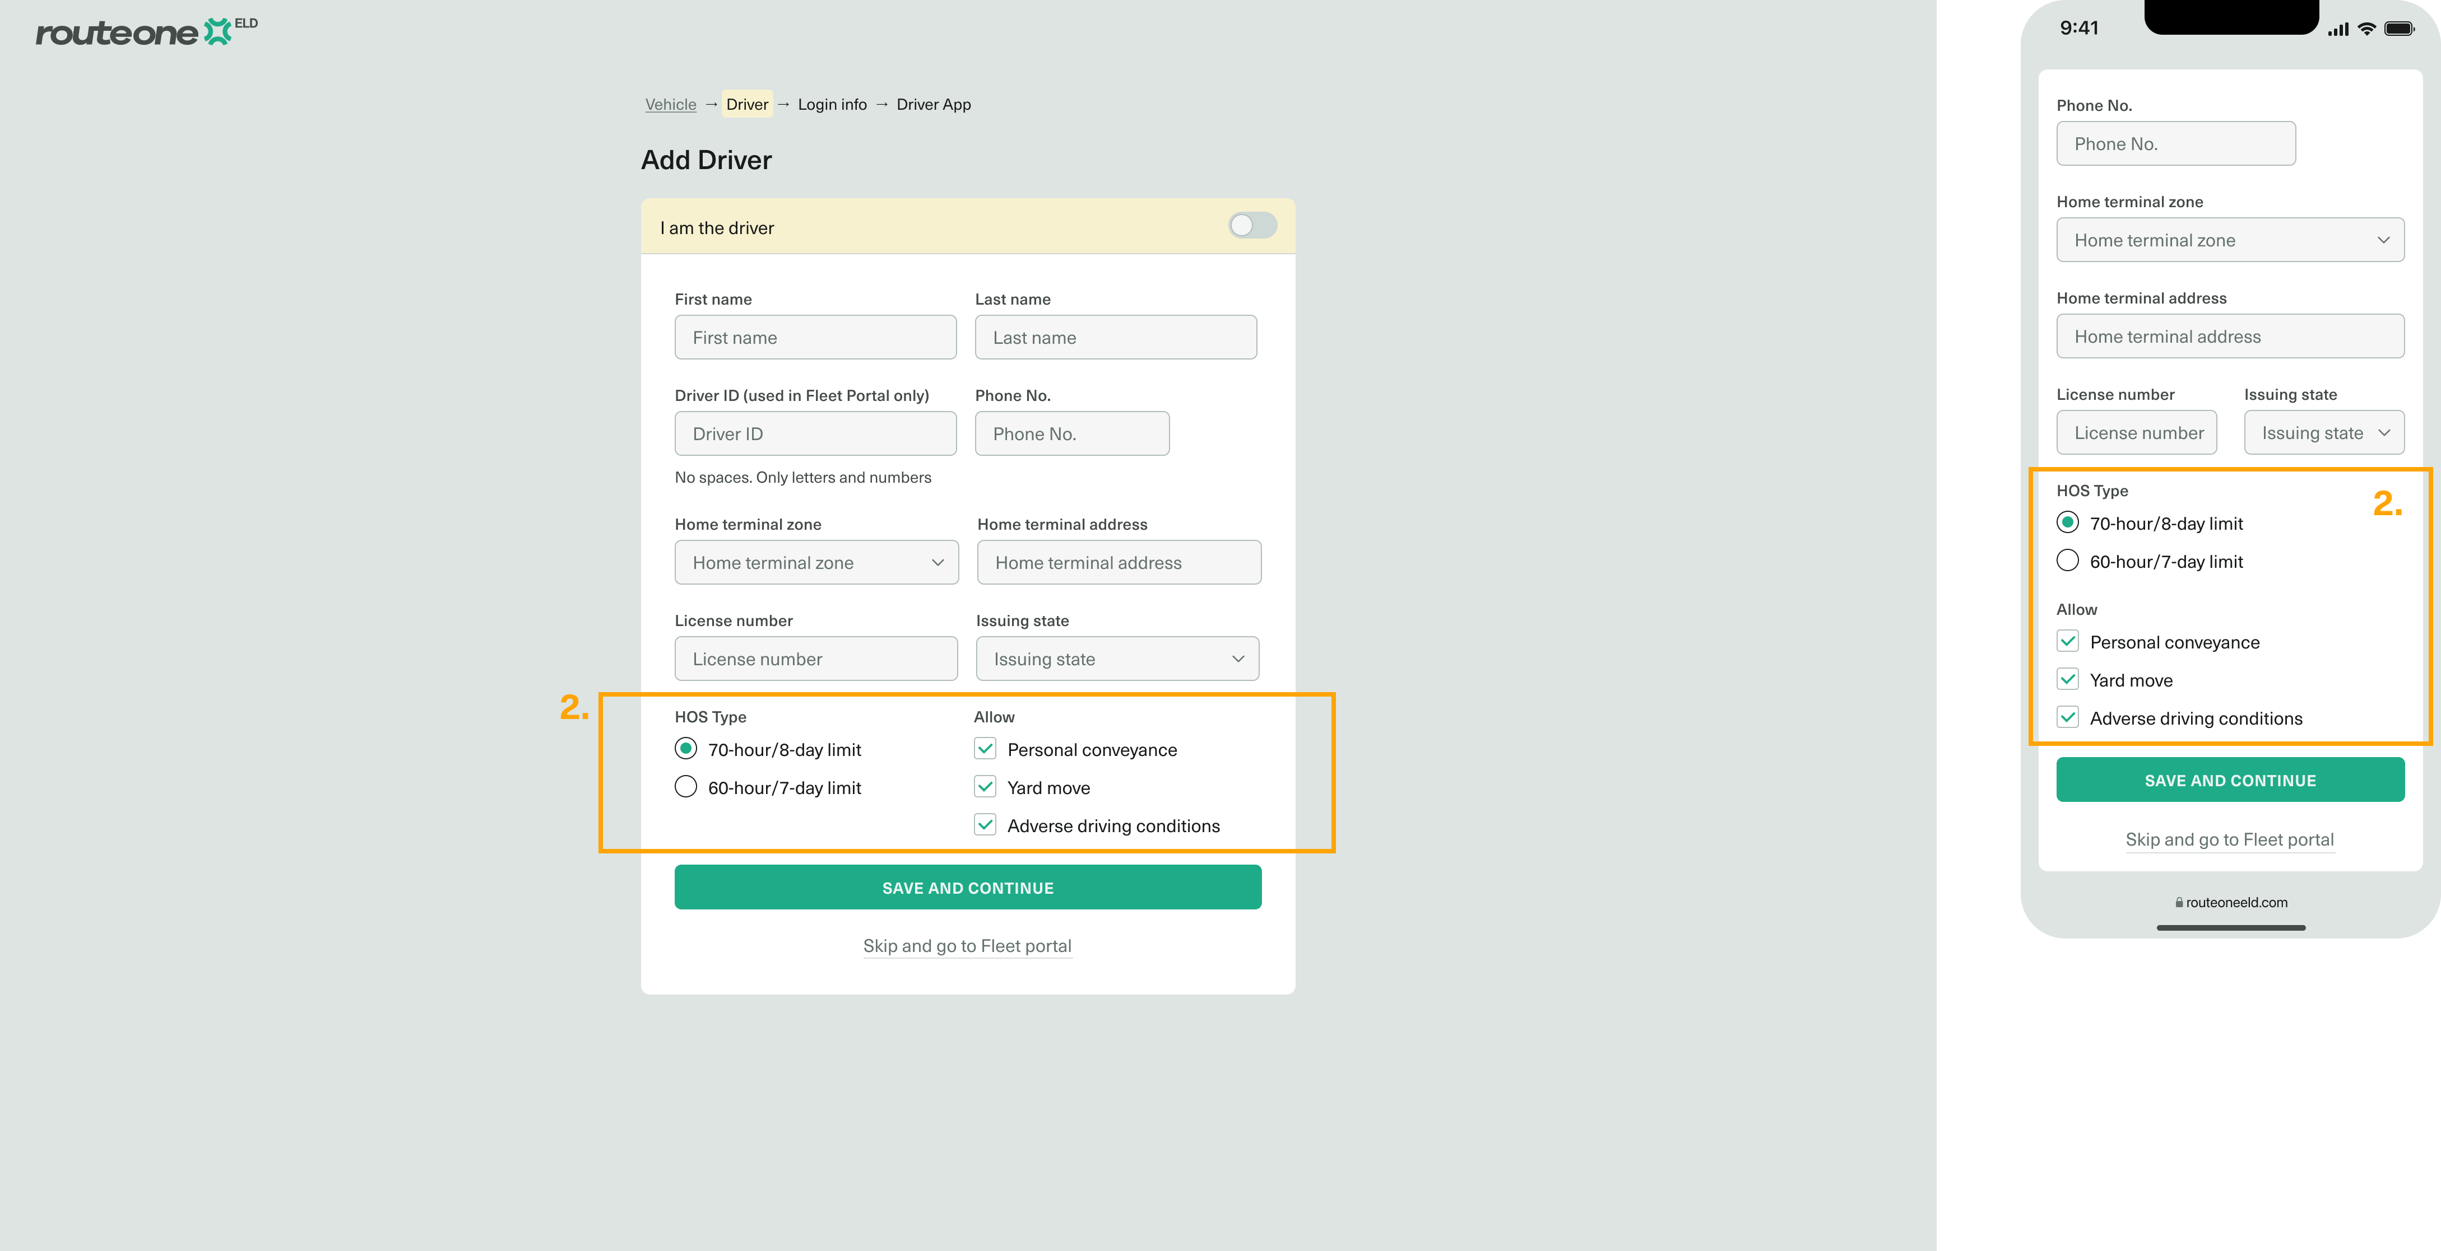Select 60-hour/7-day limit in mobile view
The width and height of the screenshot is (2441, 1251).
pyautogui.click(x=2068, y=561)
